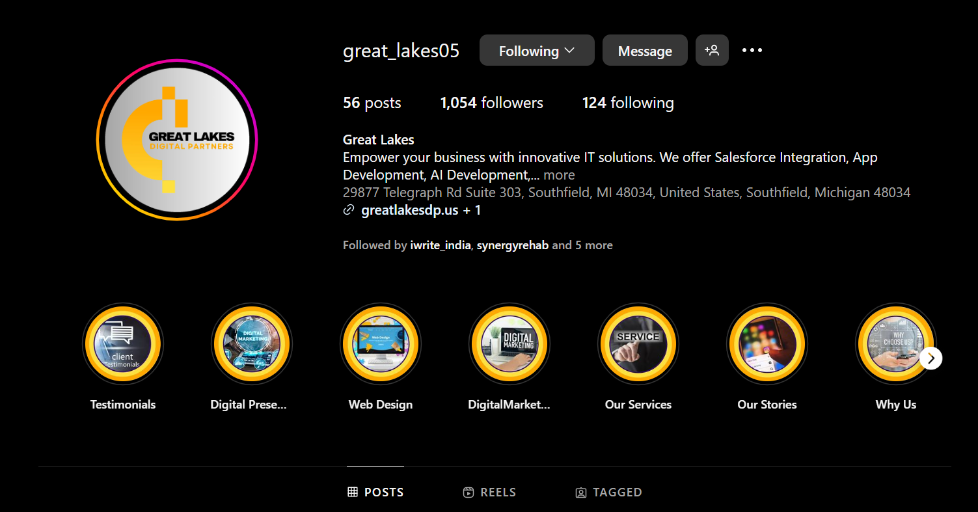978x512 pixels.
Task: Expand the bio by clicking more
Action: (559, 175)
